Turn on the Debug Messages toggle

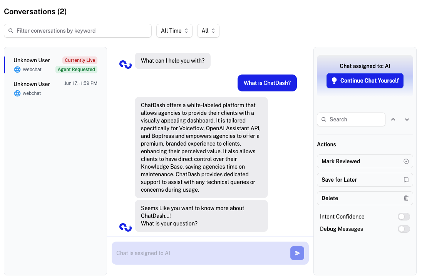click(404, 229)
